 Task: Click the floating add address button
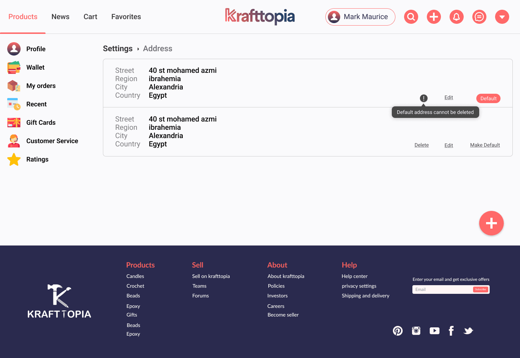(491, 223)
